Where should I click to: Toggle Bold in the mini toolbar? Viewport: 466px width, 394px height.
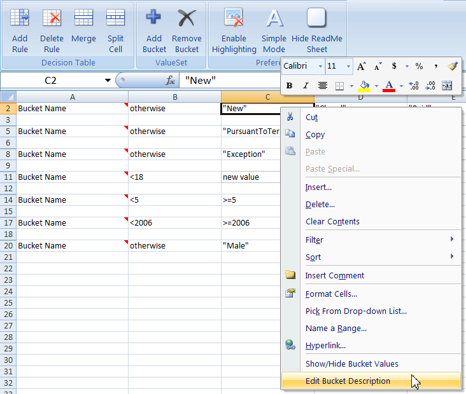point(289,86)
